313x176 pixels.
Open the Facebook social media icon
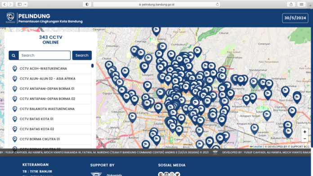[161, 174]
